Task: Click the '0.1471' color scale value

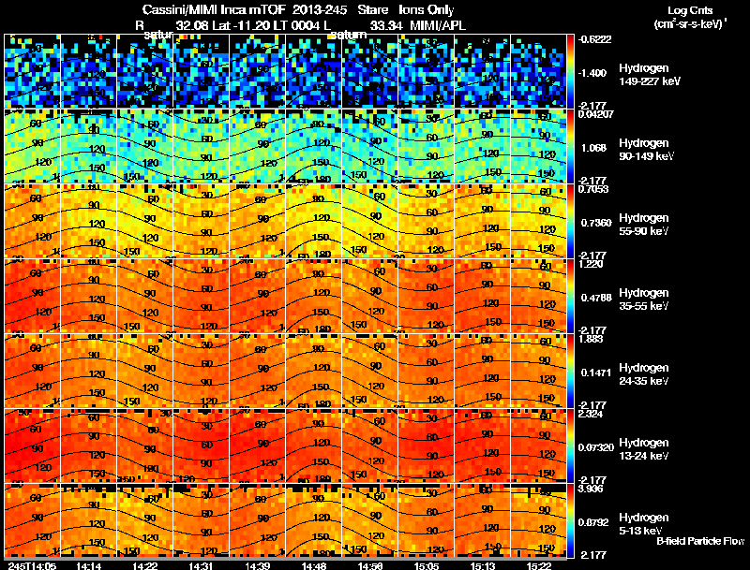Action: tap(596, 373)
